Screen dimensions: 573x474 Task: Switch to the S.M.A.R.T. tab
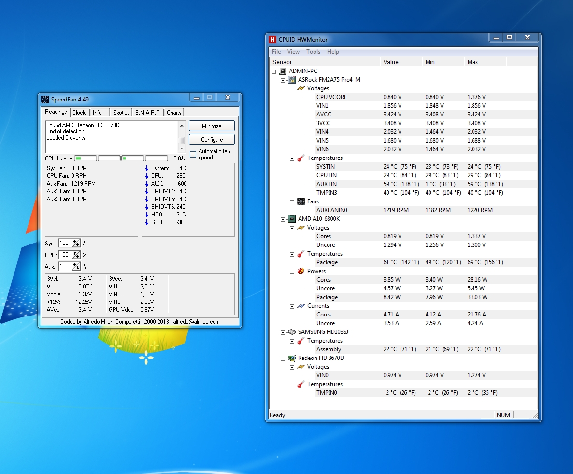click(148, 113)
